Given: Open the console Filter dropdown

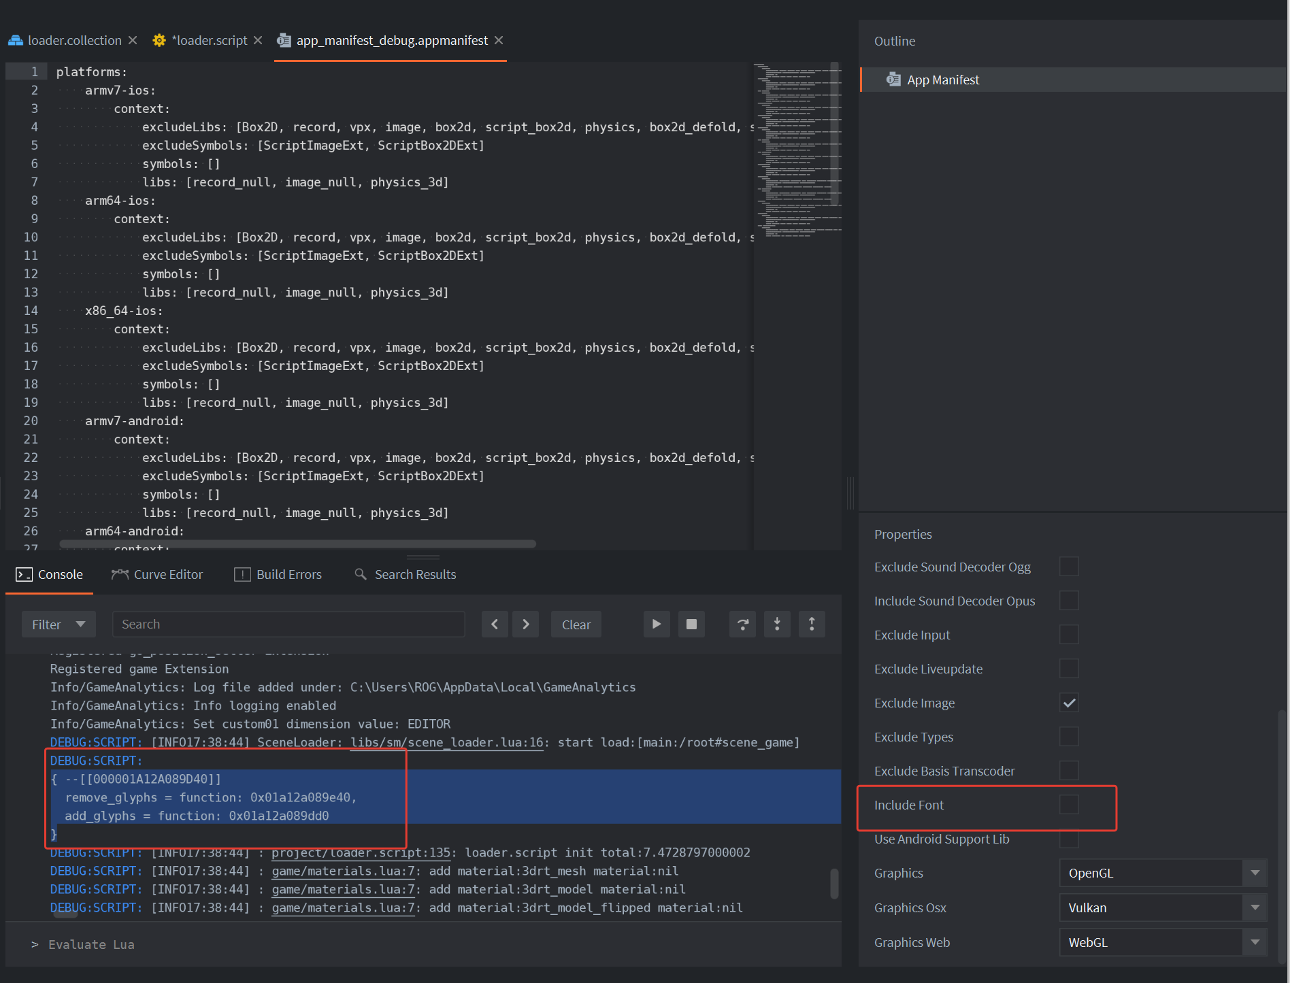Looking at the screenshot, I should tap(59, 624).
